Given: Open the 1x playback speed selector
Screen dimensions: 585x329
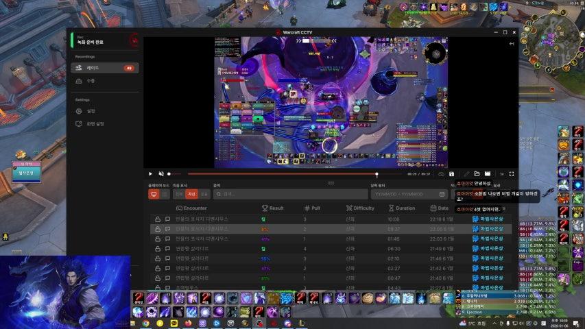Looking at the screenshot, I should [x=501, y=174].
